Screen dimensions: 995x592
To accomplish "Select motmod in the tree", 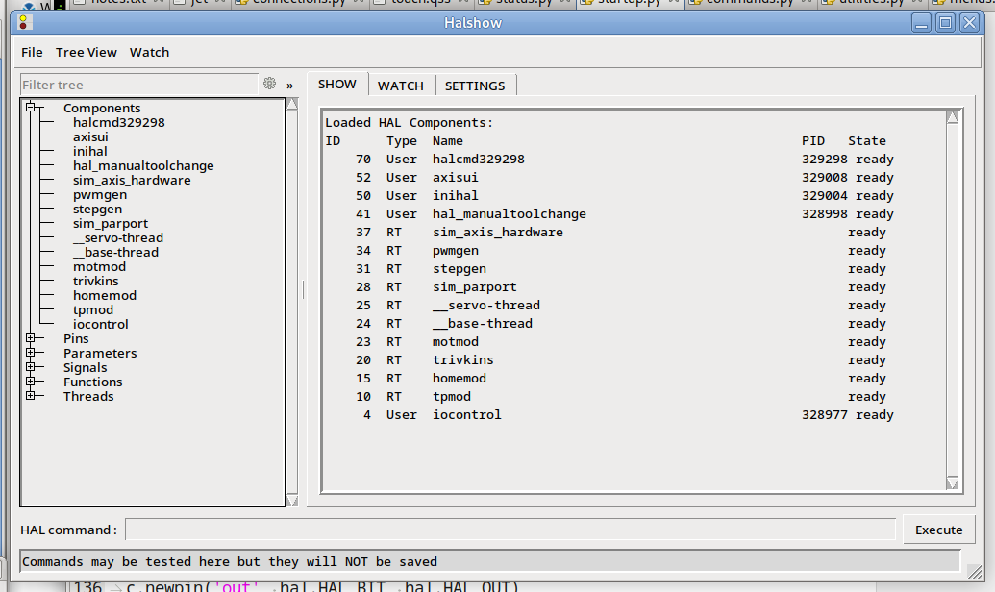I will [100, 266].
